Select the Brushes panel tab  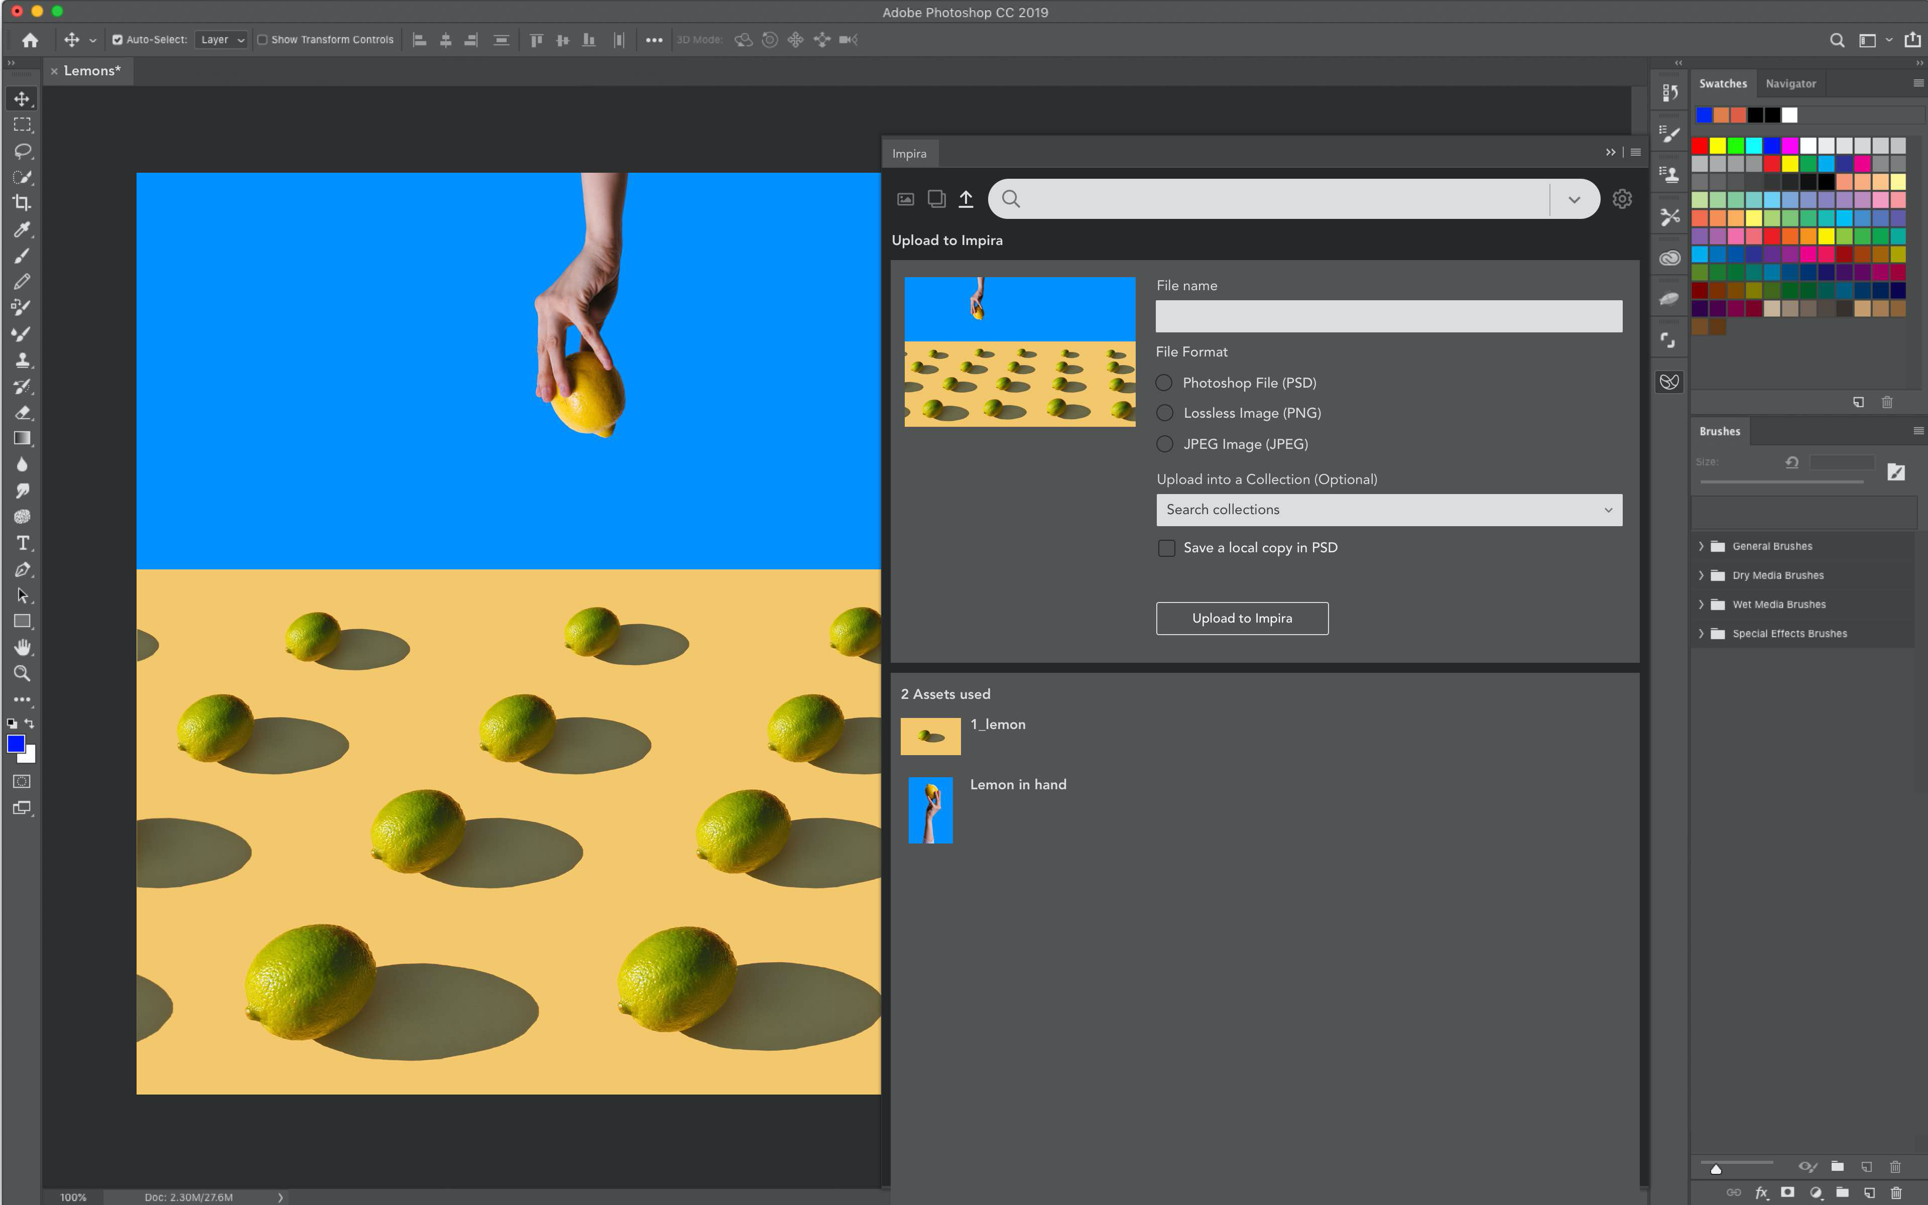1719,431
